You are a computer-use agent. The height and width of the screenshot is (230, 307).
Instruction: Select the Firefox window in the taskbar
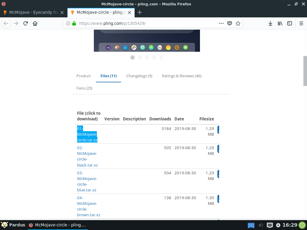57,225
